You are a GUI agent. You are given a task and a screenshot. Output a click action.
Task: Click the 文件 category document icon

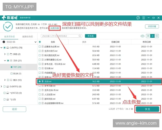click(x=11, y=61)
